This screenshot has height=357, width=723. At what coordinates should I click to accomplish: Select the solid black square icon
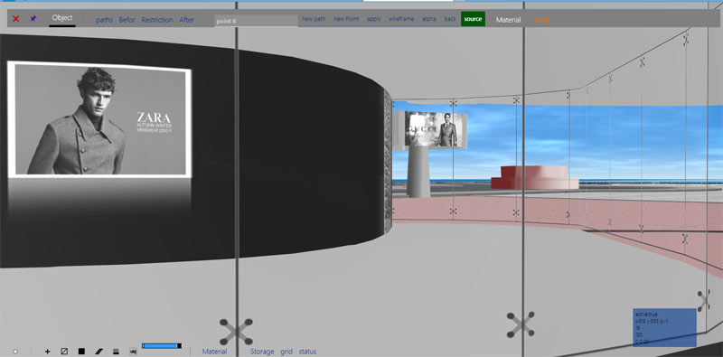[81, 352]
